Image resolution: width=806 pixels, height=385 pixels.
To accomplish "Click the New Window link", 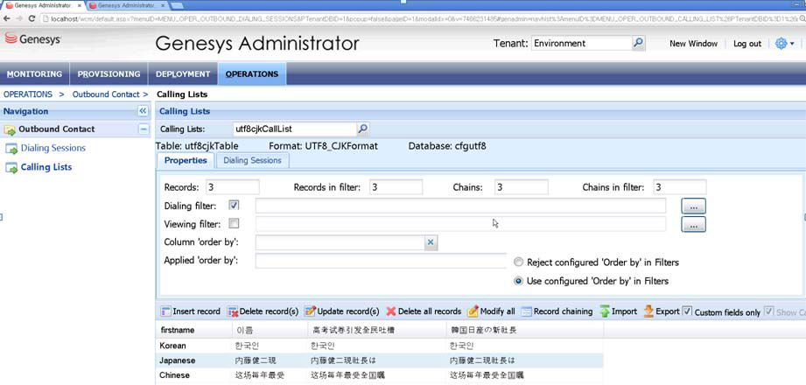I will 693,44.
